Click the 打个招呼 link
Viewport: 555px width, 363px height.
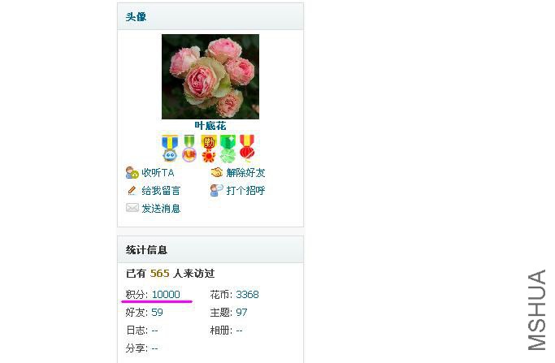[245, 190]
